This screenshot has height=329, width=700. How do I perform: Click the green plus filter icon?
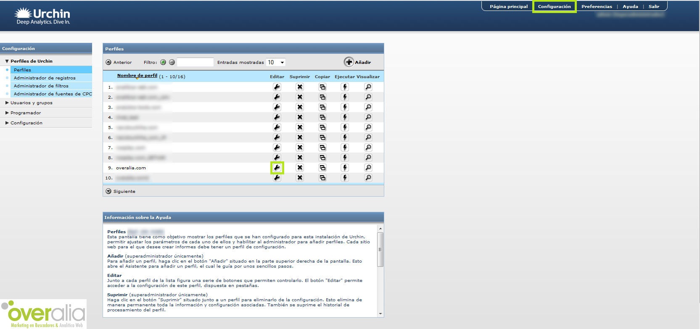(x=163, y=62)
